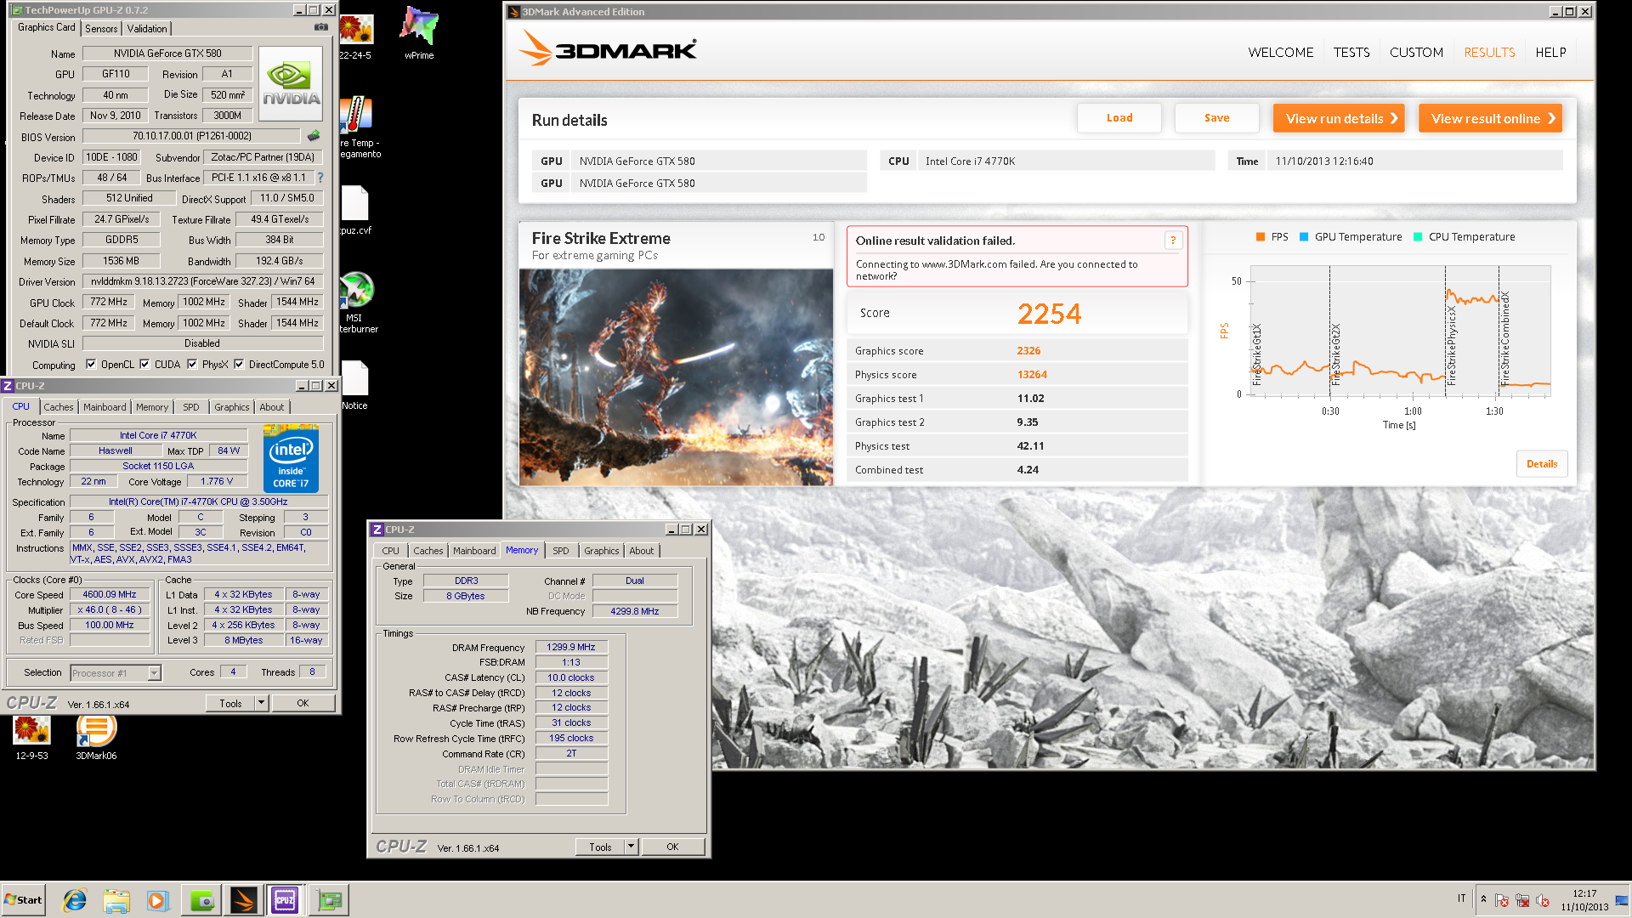The image size is (1632, 918).
Task: Open Windows Explorer from the taskbar
Action: [116, 900]
